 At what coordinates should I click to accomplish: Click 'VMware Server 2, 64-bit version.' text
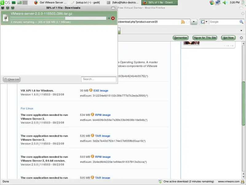point(43,161)
